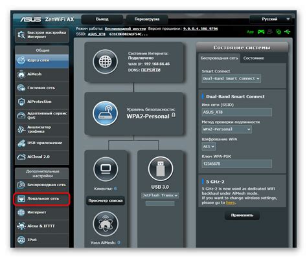Follow the DDNS ПЕРЕЙТИ link

click(x=150, y=70)
